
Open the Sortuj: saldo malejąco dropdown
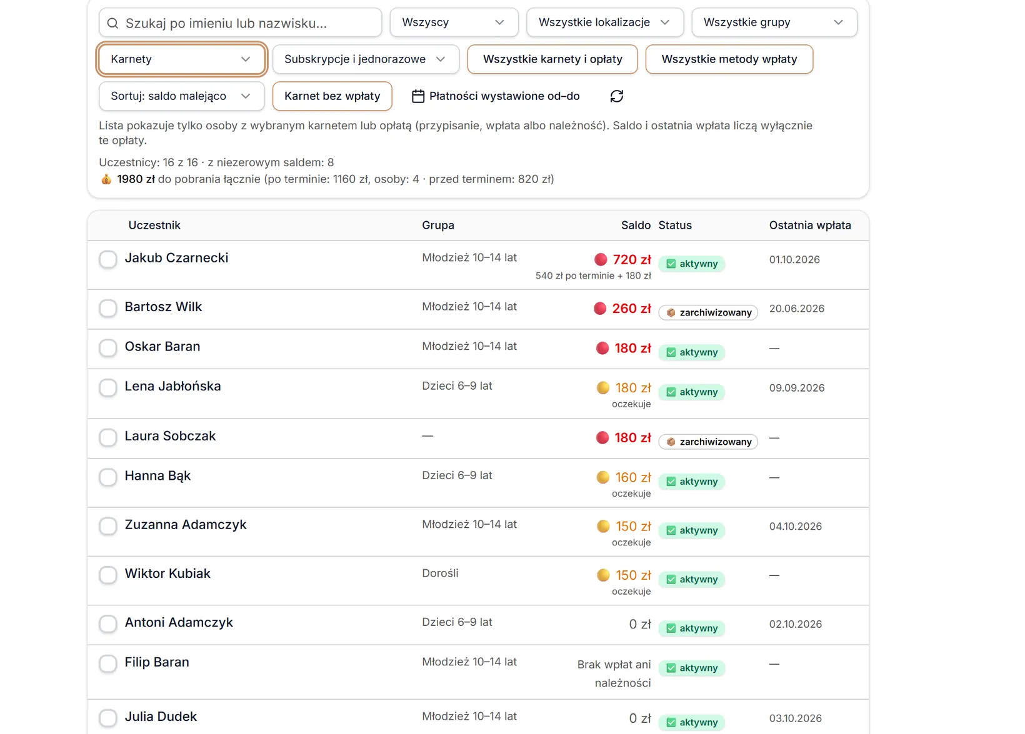181,96
